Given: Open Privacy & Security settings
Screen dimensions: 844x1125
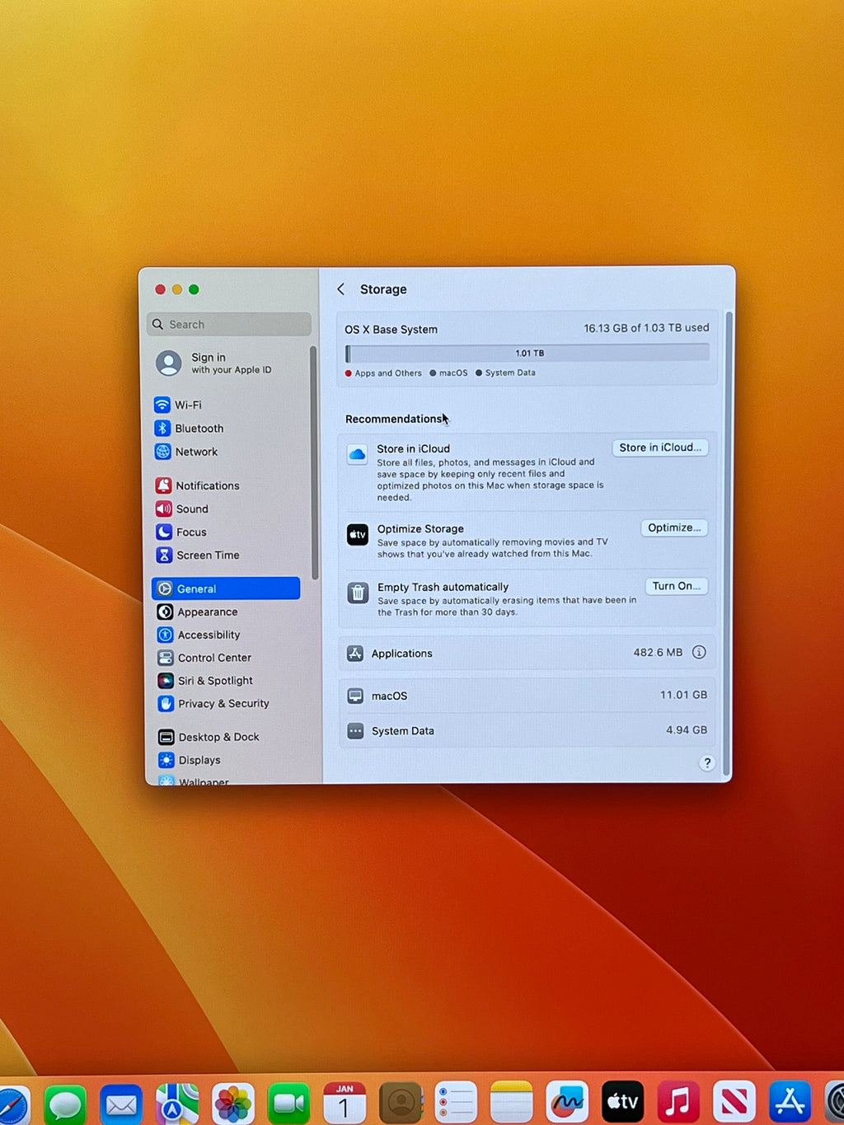Looking at the screenshot, I should (213, 703).
